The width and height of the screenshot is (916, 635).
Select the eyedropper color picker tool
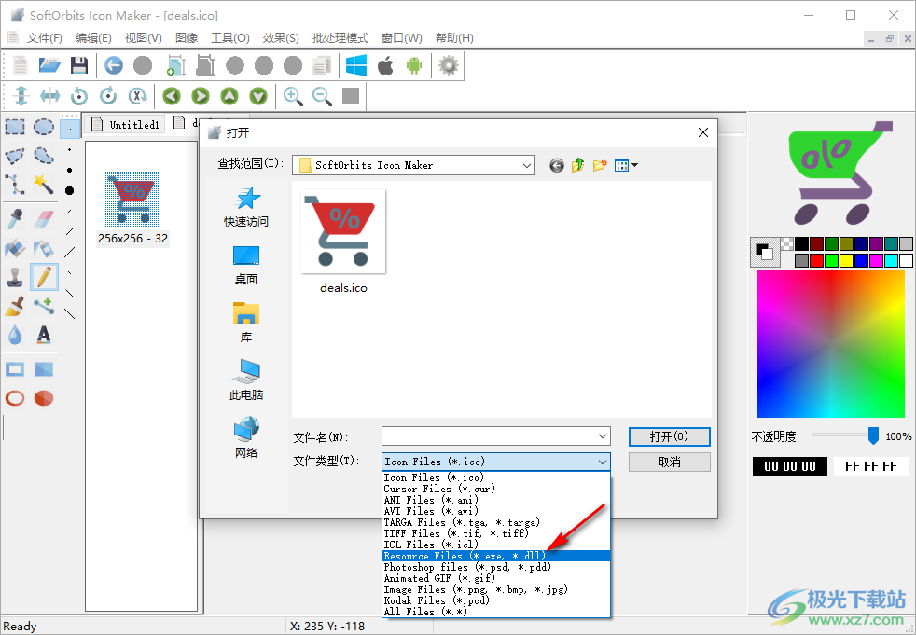click(x=15, y=219)
